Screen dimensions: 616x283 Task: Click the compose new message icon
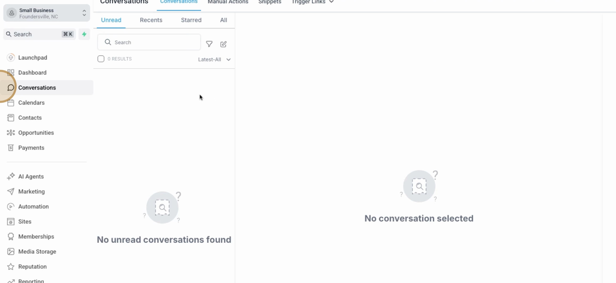223,44
